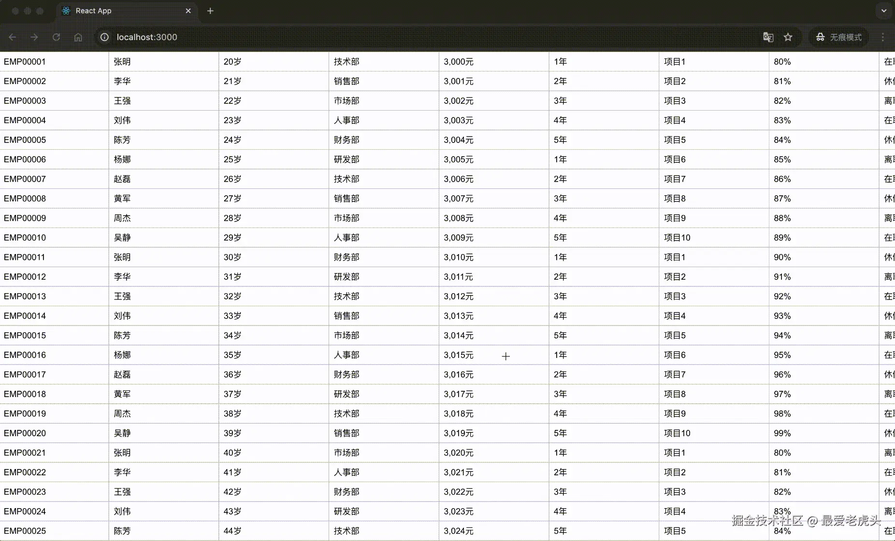Click 项目8 in EMP00008 row
This screenshot has width=895, height=541.
675,199
